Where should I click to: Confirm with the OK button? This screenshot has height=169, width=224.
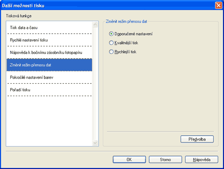(x=129, y=160)
